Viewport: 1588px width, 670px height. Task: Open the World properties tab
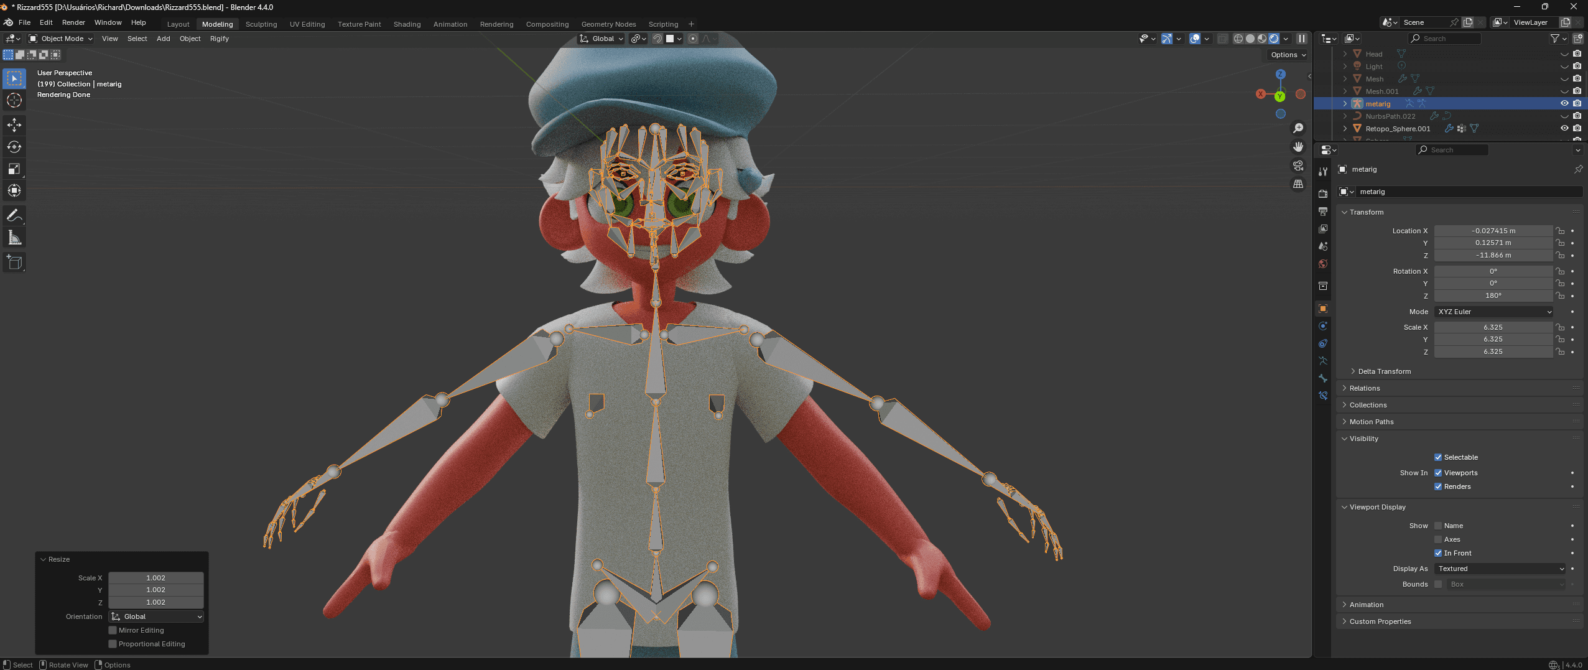tap(1323, 264)
